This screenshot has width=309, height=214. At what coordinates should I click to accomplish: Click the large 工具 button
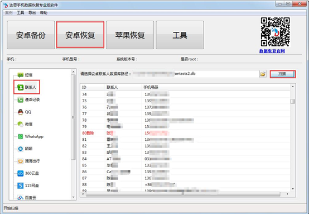click(x=180, y=35)
